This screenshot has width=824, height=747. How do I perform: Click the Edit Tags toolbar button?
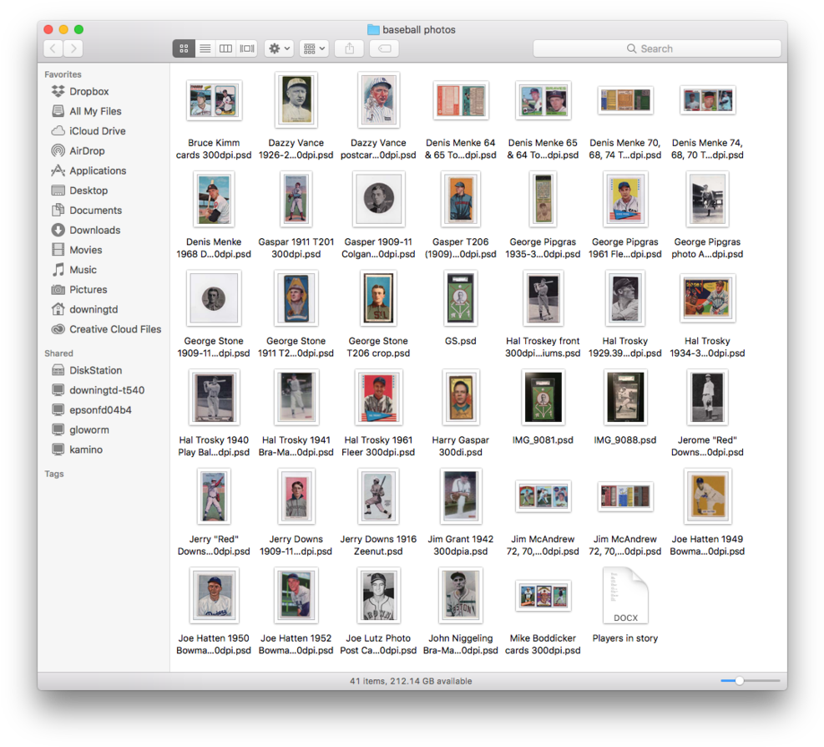(x=384, y=49)
